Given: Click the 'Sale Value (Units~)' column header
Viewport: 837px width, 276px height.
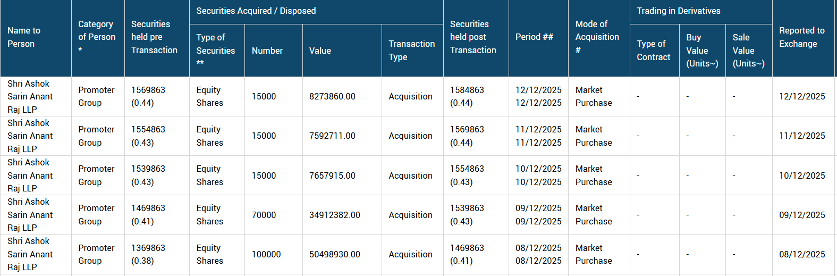Looking at the screenshot, I should 748,51.
